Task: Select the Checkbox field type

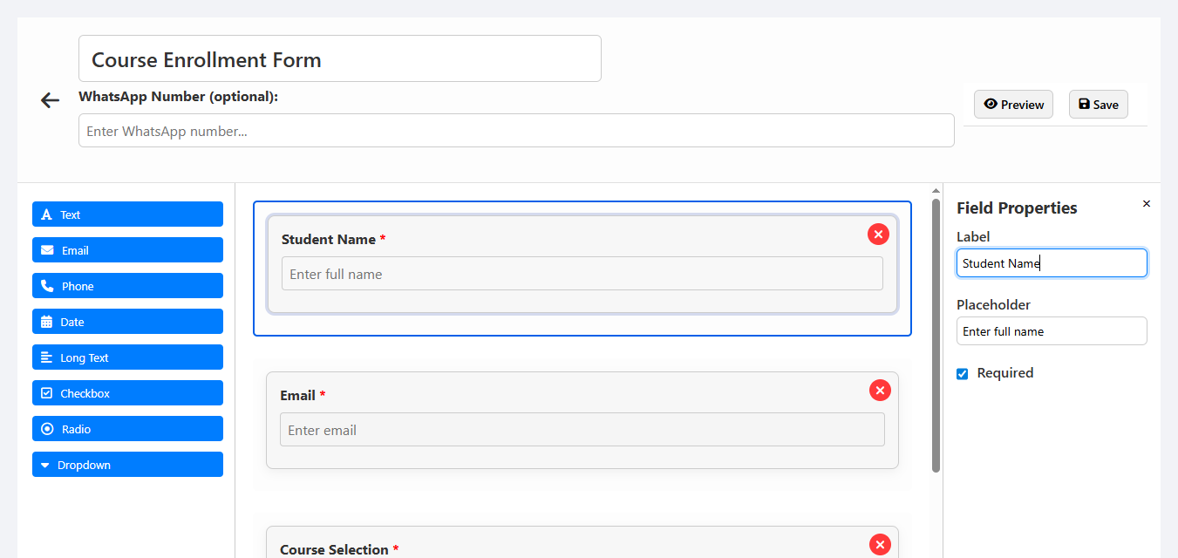Action: coord(127,392)
